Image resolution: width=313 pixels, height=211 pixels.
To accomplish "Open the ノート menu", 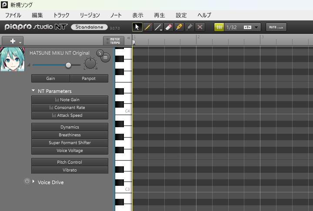I will click(116, 15).
